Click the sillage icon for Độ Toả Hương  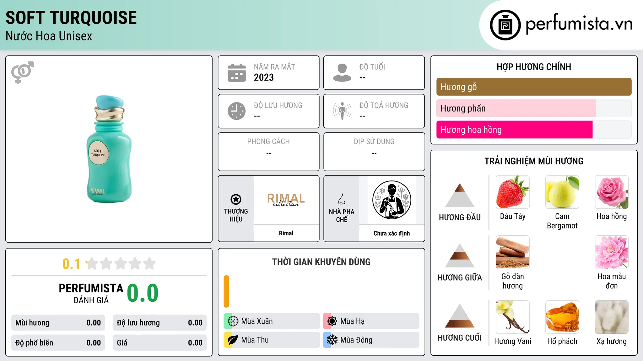click(342, 111)
